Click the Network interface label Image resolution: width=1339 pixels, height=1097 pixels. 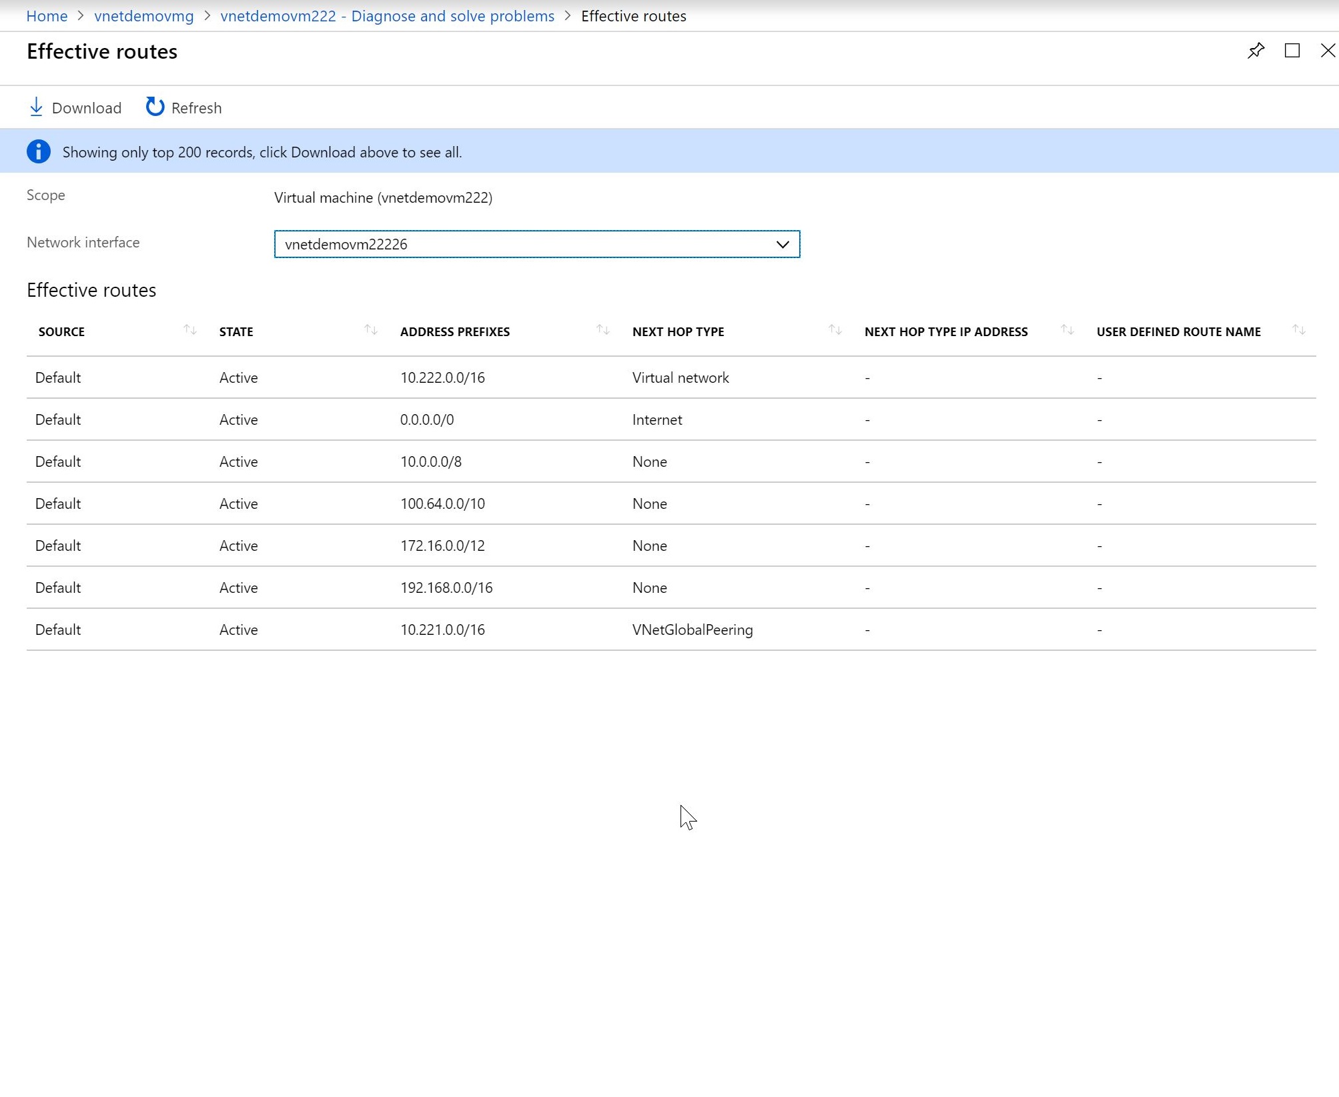[x=83, y=242]
